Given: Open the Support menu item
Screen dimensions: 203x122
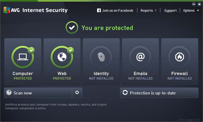Looking at the screenshot, I should (x=170, y=11).
